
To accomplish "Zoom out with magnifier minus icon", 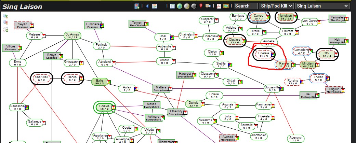I will tap(5, 23).
